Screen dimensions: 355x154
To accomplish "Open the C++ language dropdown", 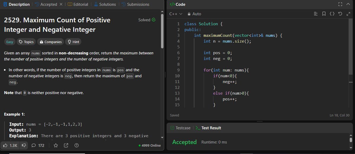I will point(175,14).
